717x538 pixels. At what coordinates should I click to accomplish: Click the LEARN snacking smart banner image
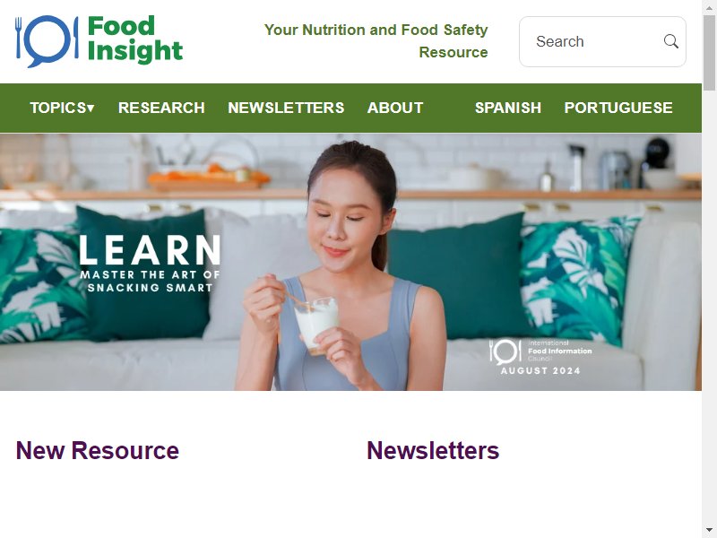350,262
